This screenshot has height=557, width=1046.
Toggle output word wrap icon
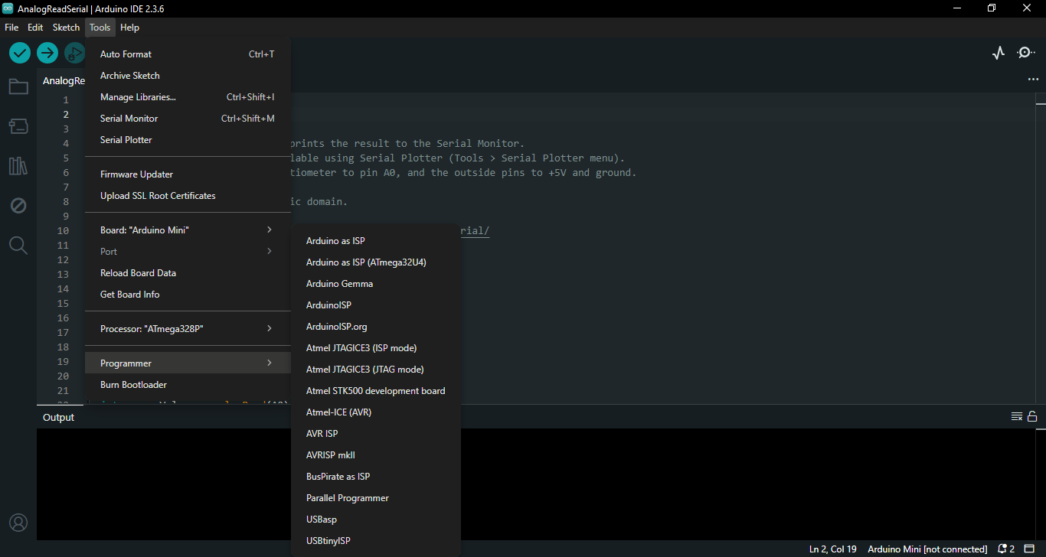[x=1016, y=417]
